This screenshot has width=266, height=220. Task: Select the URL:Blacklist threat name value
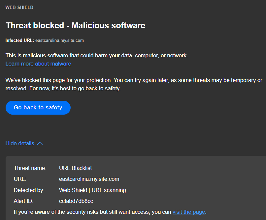tap(75, 168)
